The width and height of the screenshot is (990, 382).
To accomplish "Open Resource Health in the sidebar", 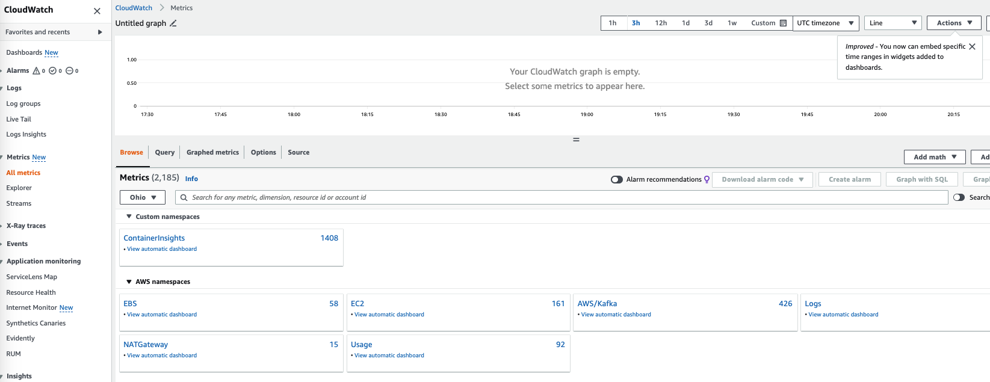I will (x=31, y=292).
